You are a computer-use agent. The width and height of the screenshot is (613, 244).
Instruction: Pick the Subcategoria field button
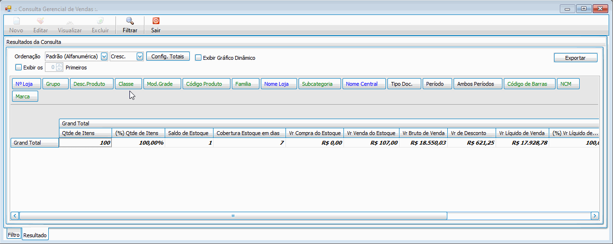[x=320, y=84]
